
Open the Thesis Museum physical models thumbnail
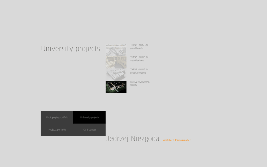click(116, 75)
